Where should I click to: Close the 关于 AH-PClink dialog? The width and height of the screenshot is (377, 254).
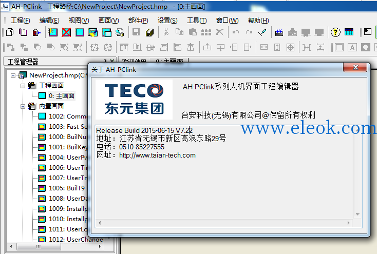(x=355, y=67)
